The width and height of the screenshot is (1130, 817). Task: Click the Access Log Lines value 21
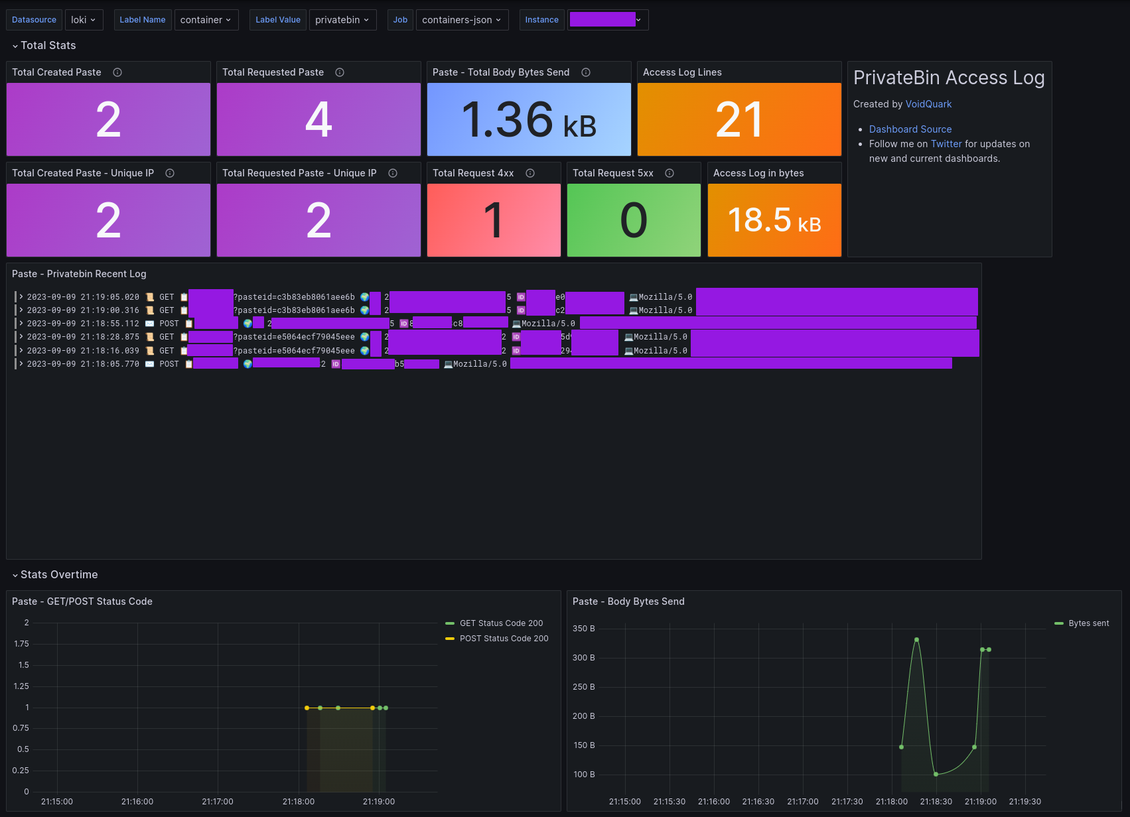pos(739,120)
